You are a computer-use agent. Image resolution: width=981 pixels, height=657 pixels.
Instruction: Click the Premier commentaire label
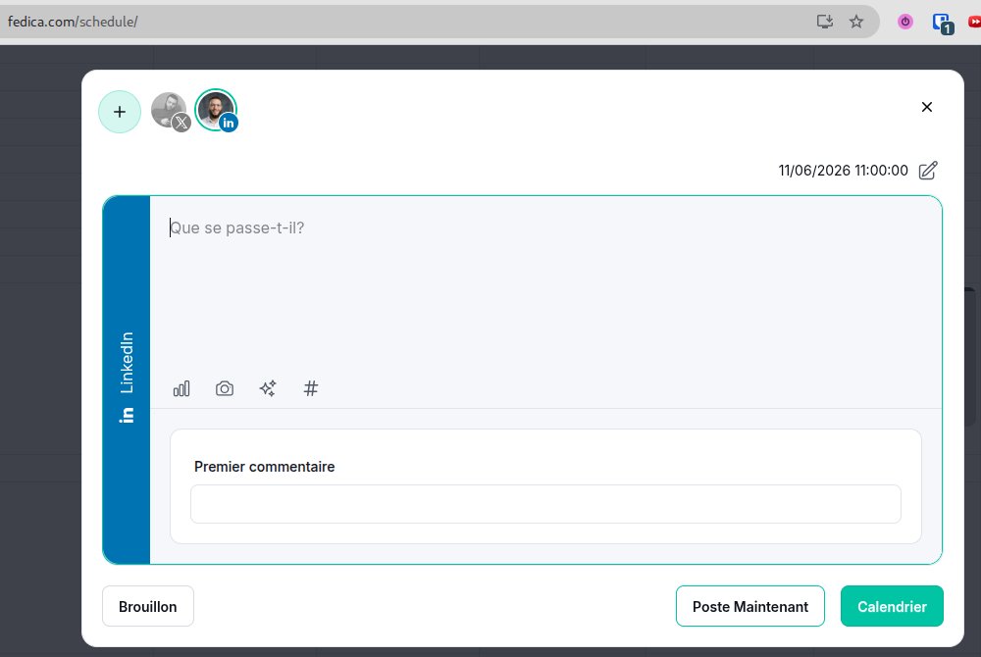pos(264,467)
